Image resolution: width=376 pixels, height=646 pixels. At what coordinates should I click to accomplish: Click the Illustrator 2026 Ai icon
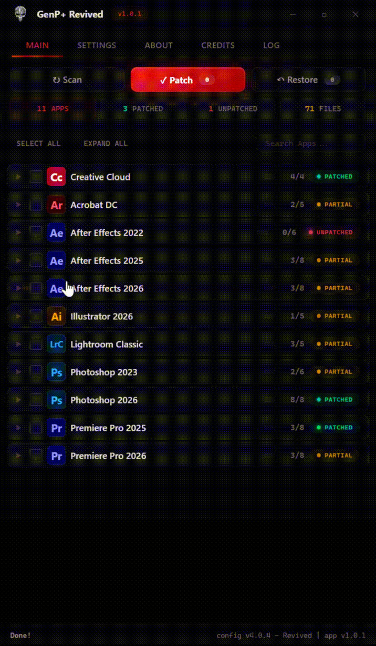(56, 316)
